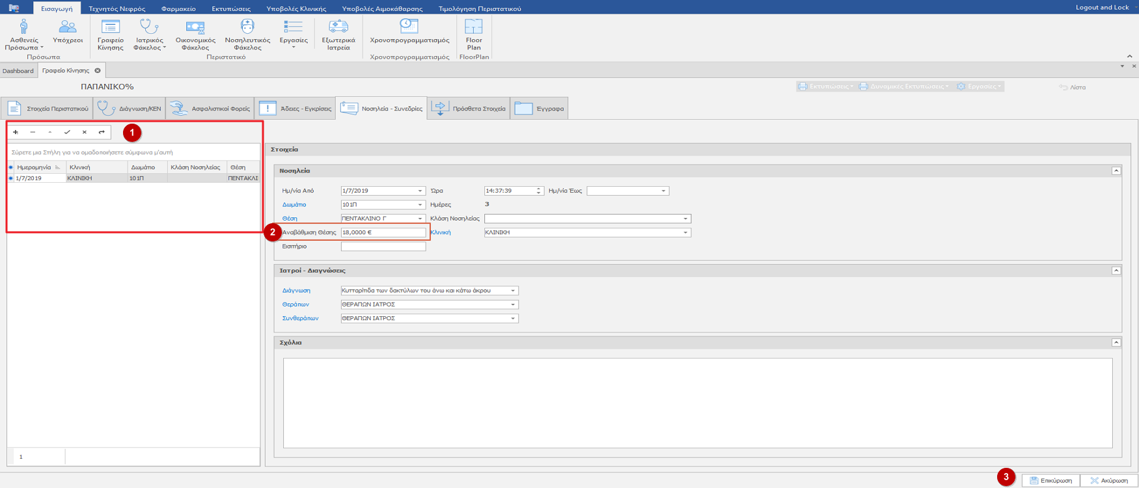Open Νοσηλευτικός Φάκελος in the ribbon
The height and width of the screenshot is (488, 1139).
(247, 34)
